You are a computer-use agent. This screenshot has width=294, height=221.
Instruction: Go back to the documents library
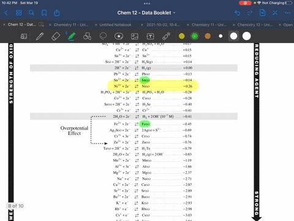coord(6,13)
